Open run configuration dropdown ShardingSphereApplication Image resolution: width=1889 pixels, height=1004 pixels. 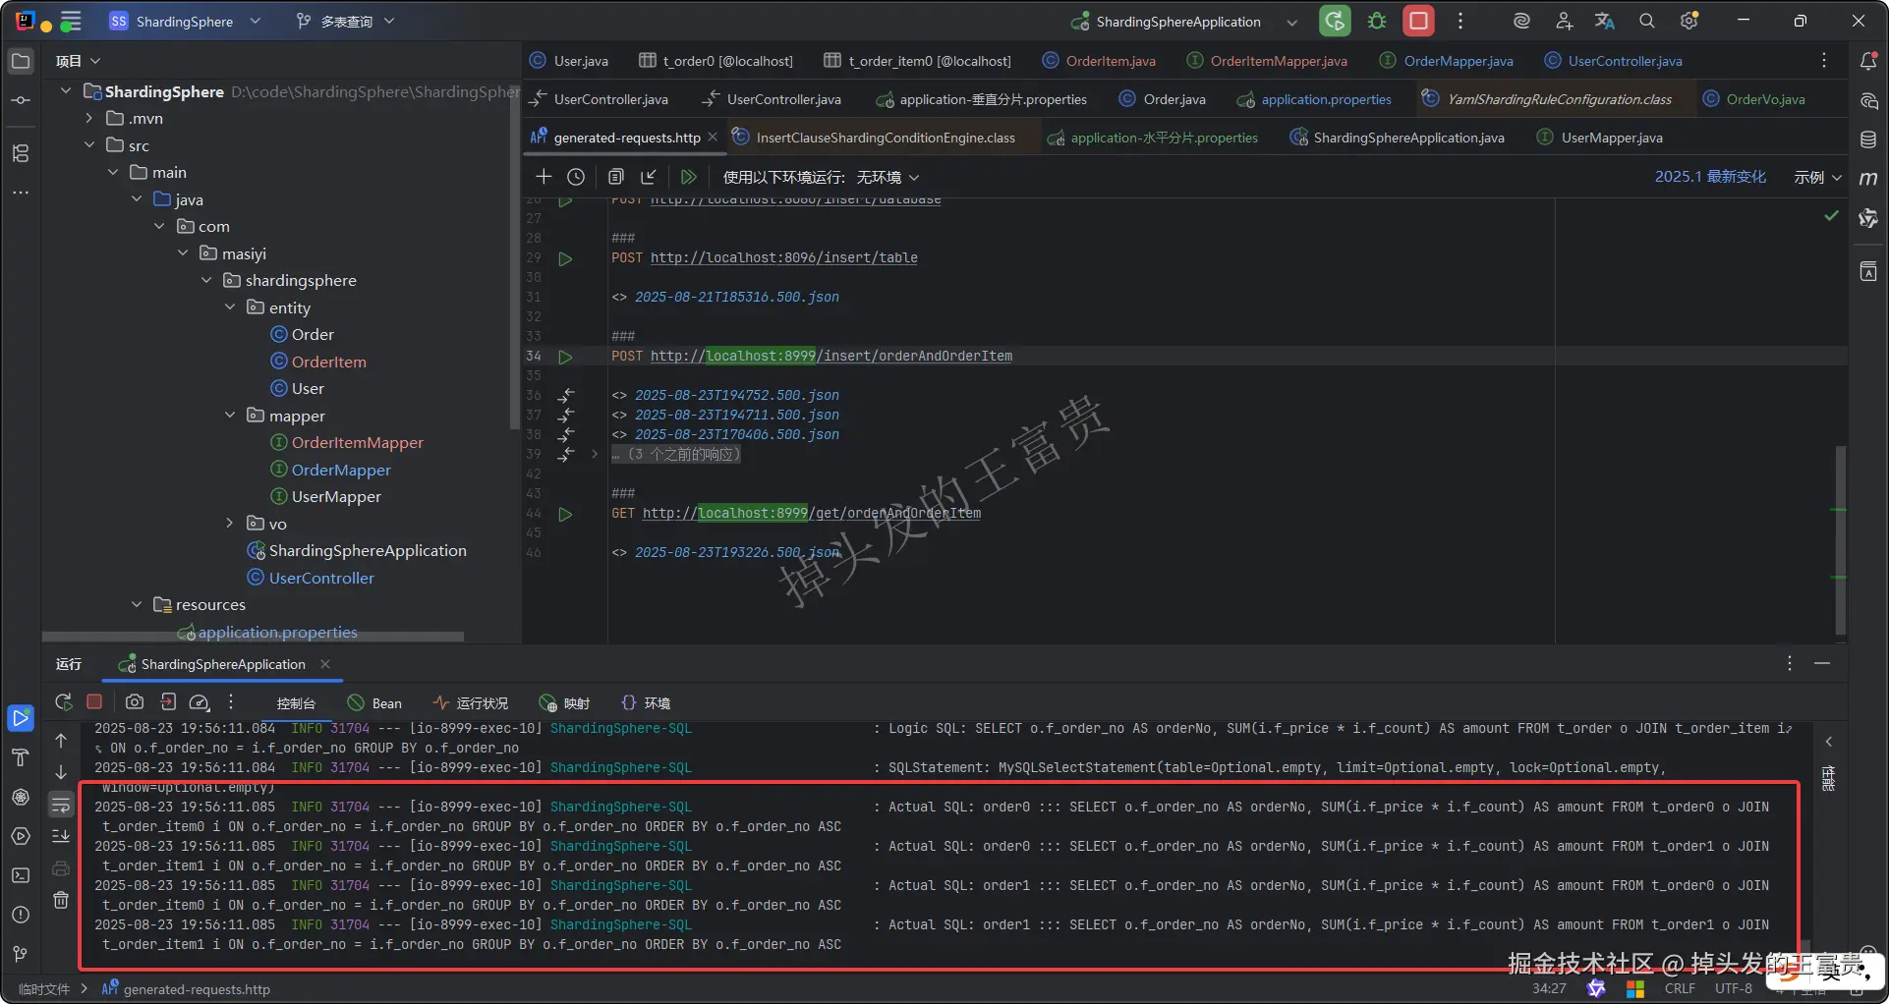(1184, 21)
